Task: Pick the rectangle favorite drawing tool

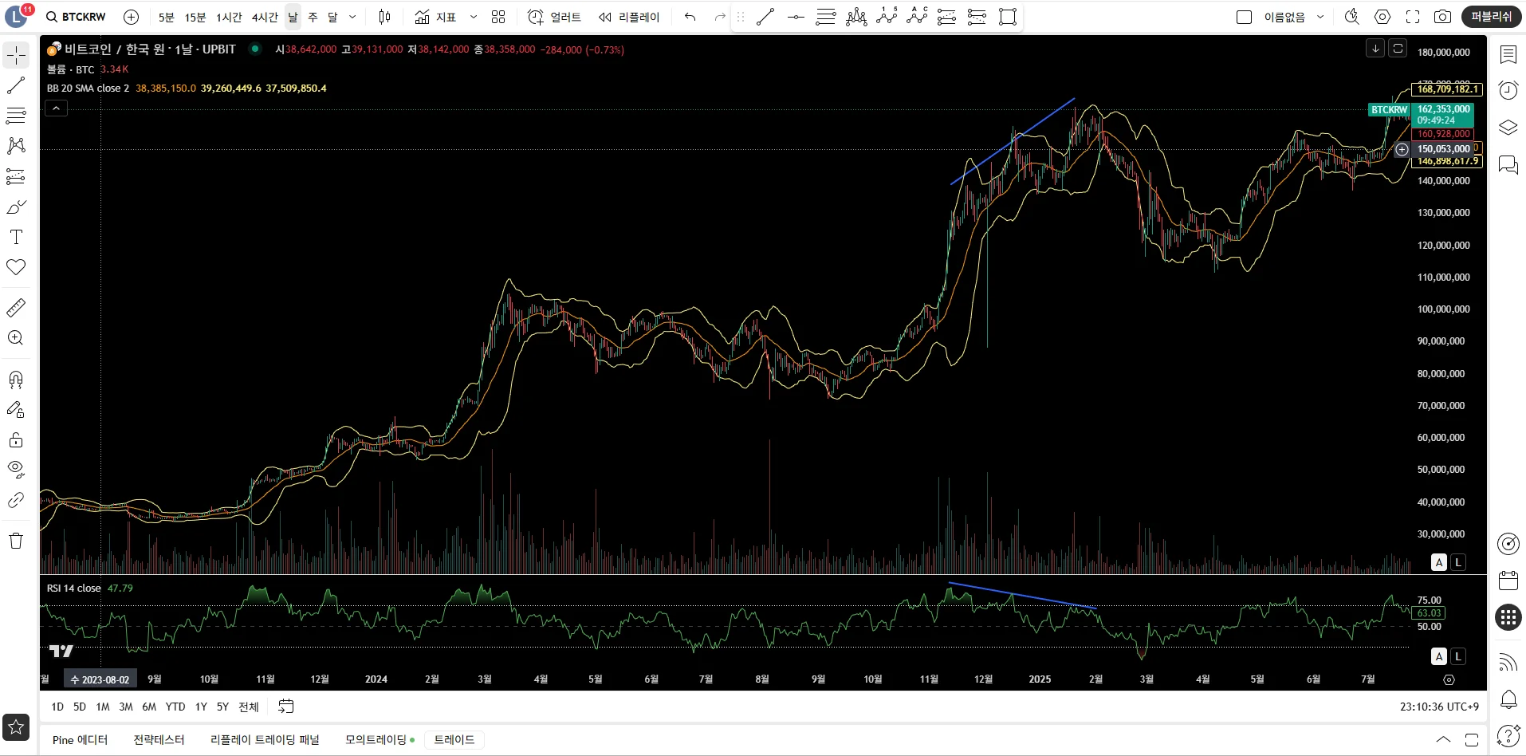Action: pyautogui.click(x=1008, y=17)
